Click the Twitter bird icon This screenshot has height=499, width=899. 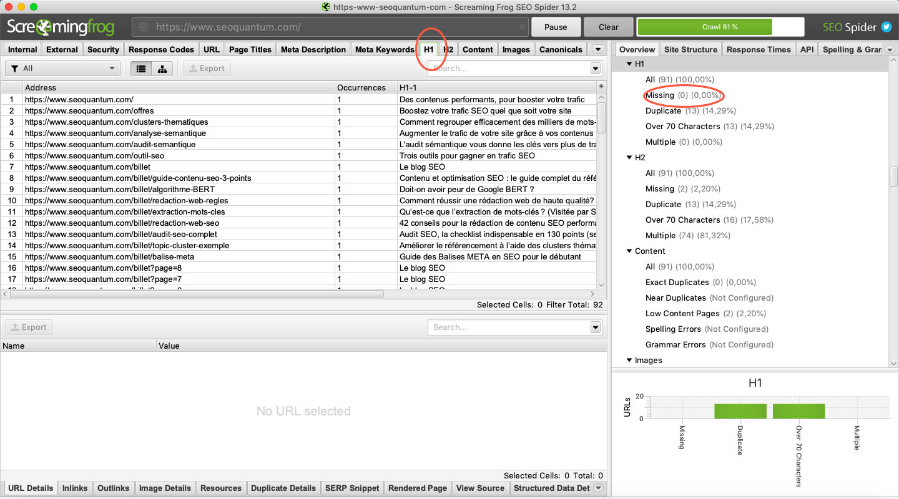pos(887,27)
